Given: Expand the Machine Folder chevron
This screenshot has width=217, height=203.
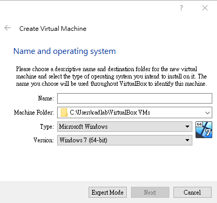Looking at the screenshot, I should [208, 113].
